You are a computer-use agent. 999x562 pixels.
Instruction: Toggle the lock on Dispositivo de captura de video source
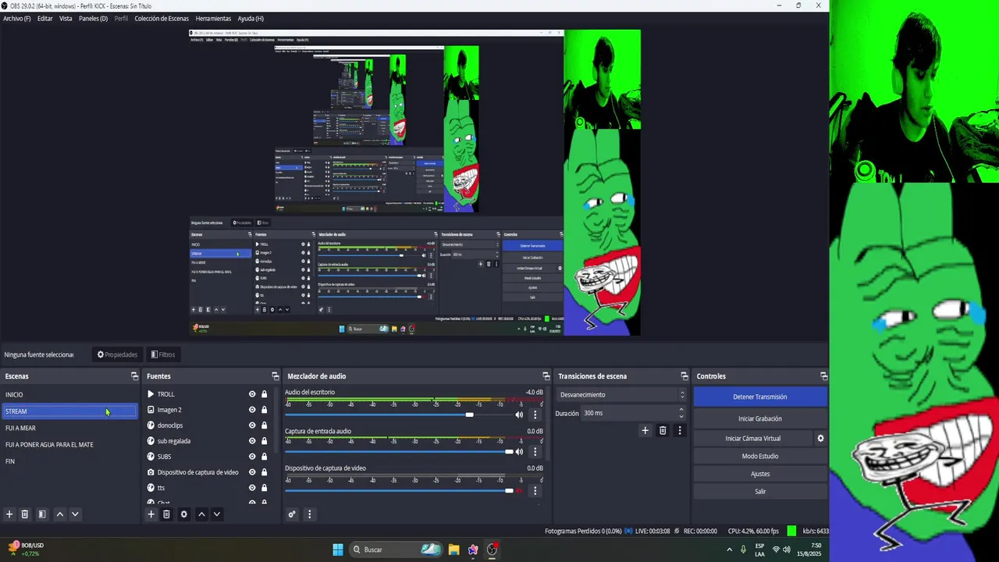pos(264,472)
